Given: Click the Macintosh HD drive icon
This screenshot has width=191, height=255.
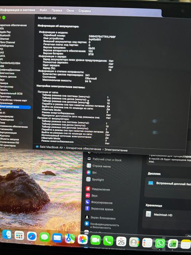Looking at the screenshot, I should tap(148, 214).
